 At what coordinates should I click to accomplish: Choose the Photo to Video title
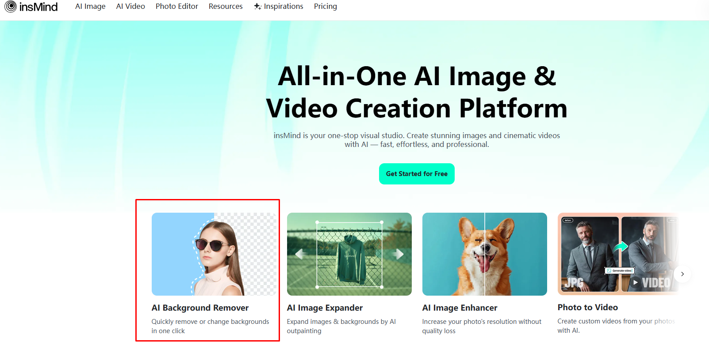pos(587,307)
